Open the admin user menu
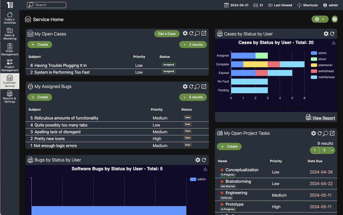Screen dimensions: 343x215 coord(330,5)
